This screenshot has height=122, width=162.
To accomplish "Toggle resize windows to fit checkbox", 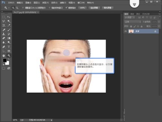I will click(23, 8).
